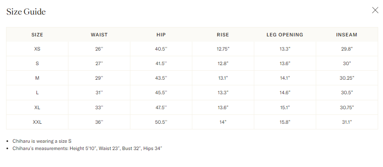This screenshot has width=383, height=167.
Task: Click the L size row label
Action: click(x=37, y=93)
